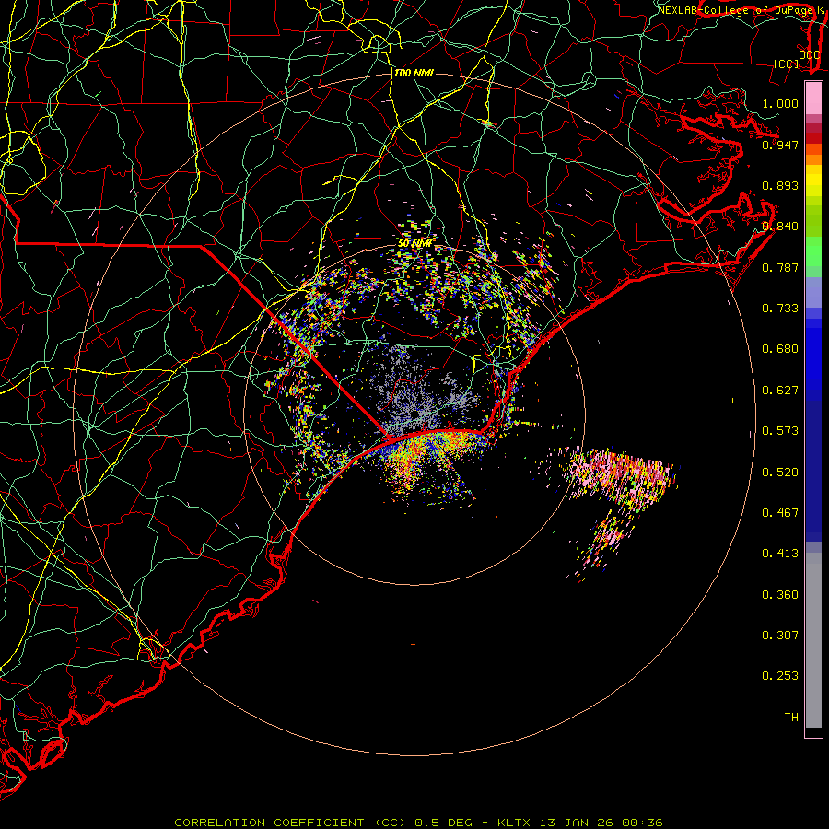The height and width of the screenshot is (829, 829).
Task: Select the 0.947 scale value
Action: 780,145
